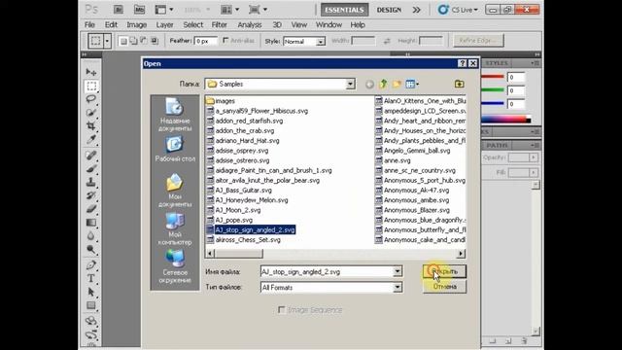The height and width of the screenshot is (350, 622).
Task: Open the File menu
Action: tap(89, 24)
